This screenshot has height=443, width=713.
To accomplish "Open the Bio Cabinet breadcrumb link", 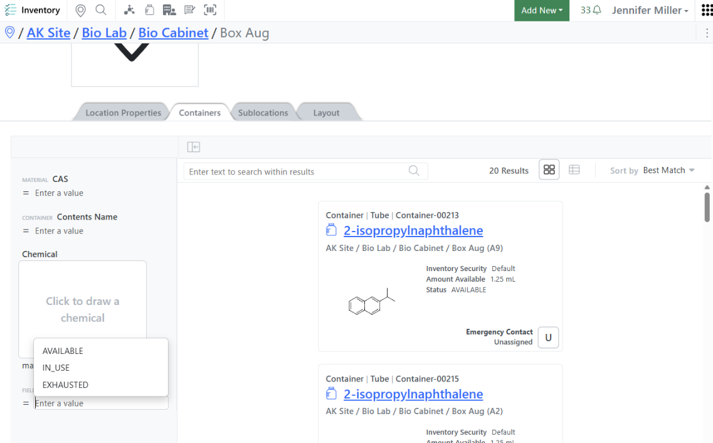I will pos(173,33).
